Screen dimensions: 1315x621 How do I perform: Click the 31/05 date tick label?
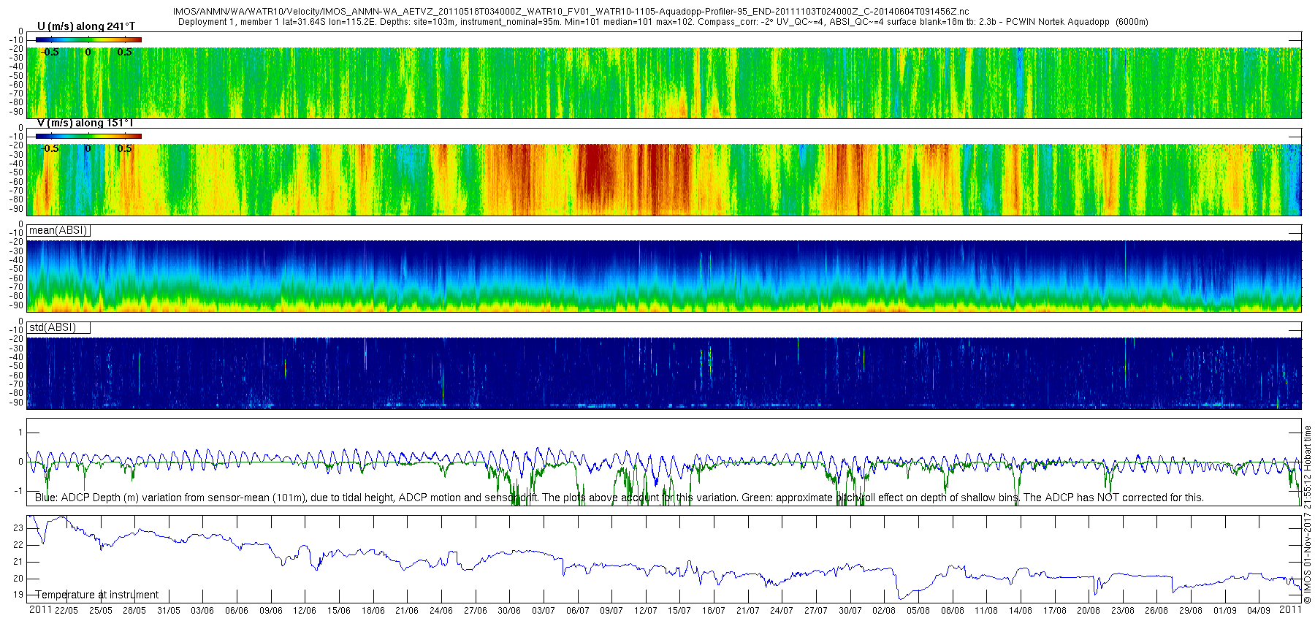tap(169, 610)
